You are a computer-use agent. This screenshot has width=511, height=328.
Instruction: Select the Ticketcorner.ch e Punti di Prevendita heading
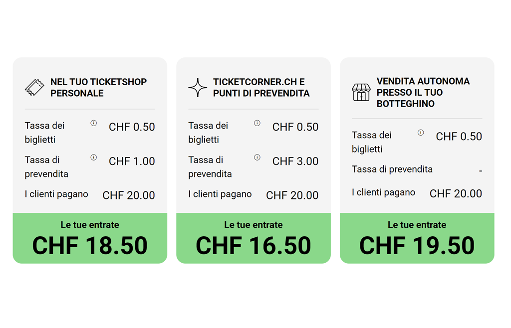[261, 88]
